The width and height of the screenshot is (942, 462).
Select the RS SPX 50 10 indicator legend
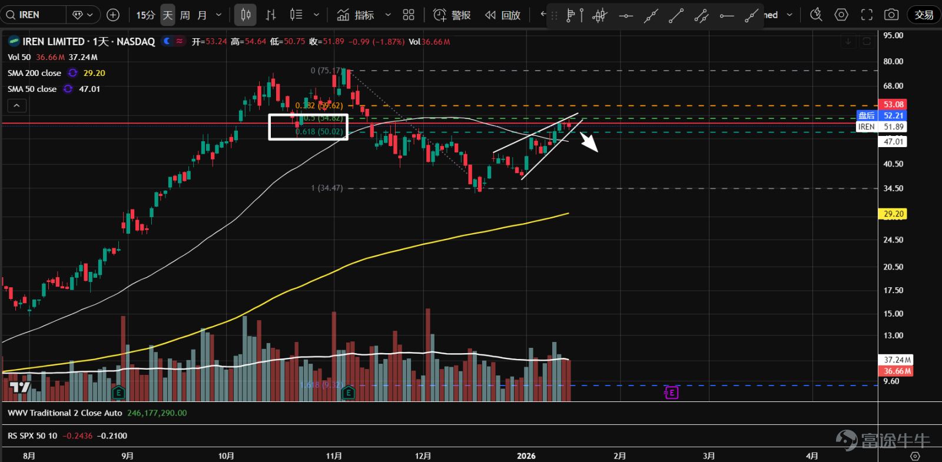(32, 436)
